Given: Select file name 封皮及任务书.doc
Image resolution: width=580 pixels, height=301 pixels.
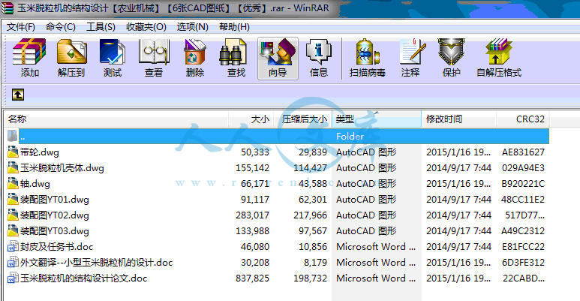Looking at the screenshot, I should pyautogui.click(x=56, y=247).
